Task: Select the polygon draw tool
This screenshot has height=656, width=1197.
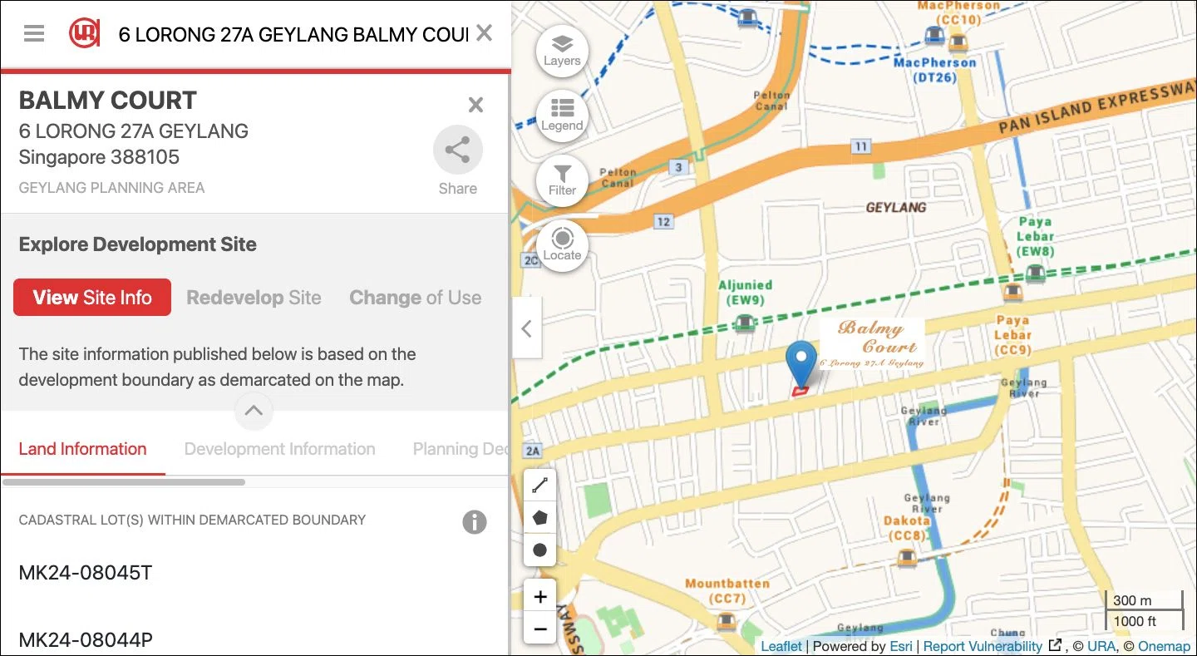Action: [x=539, y=518]
